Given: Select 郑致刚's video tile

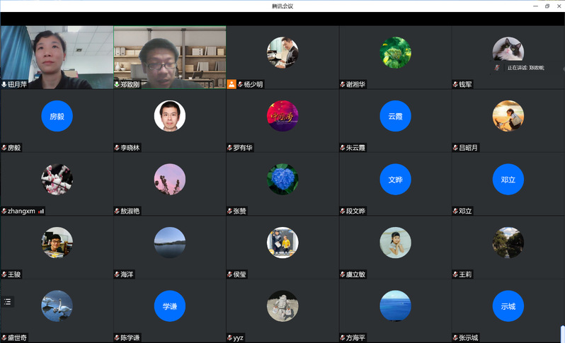Looking at the screenshot, I should pos(169,57).
